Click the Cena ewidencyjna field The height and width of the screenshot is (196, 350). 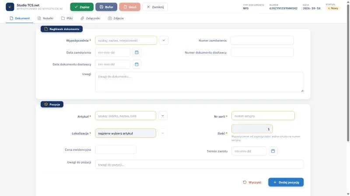(x=115, y=149)
